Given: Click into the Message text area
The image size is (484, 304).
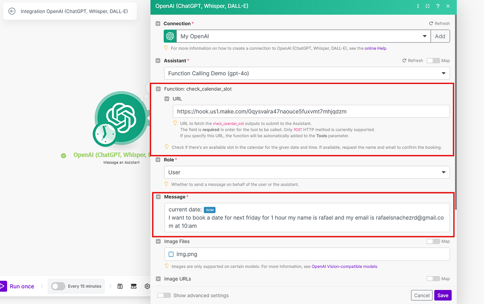Looking at the screenshot, I should (307, 218).
